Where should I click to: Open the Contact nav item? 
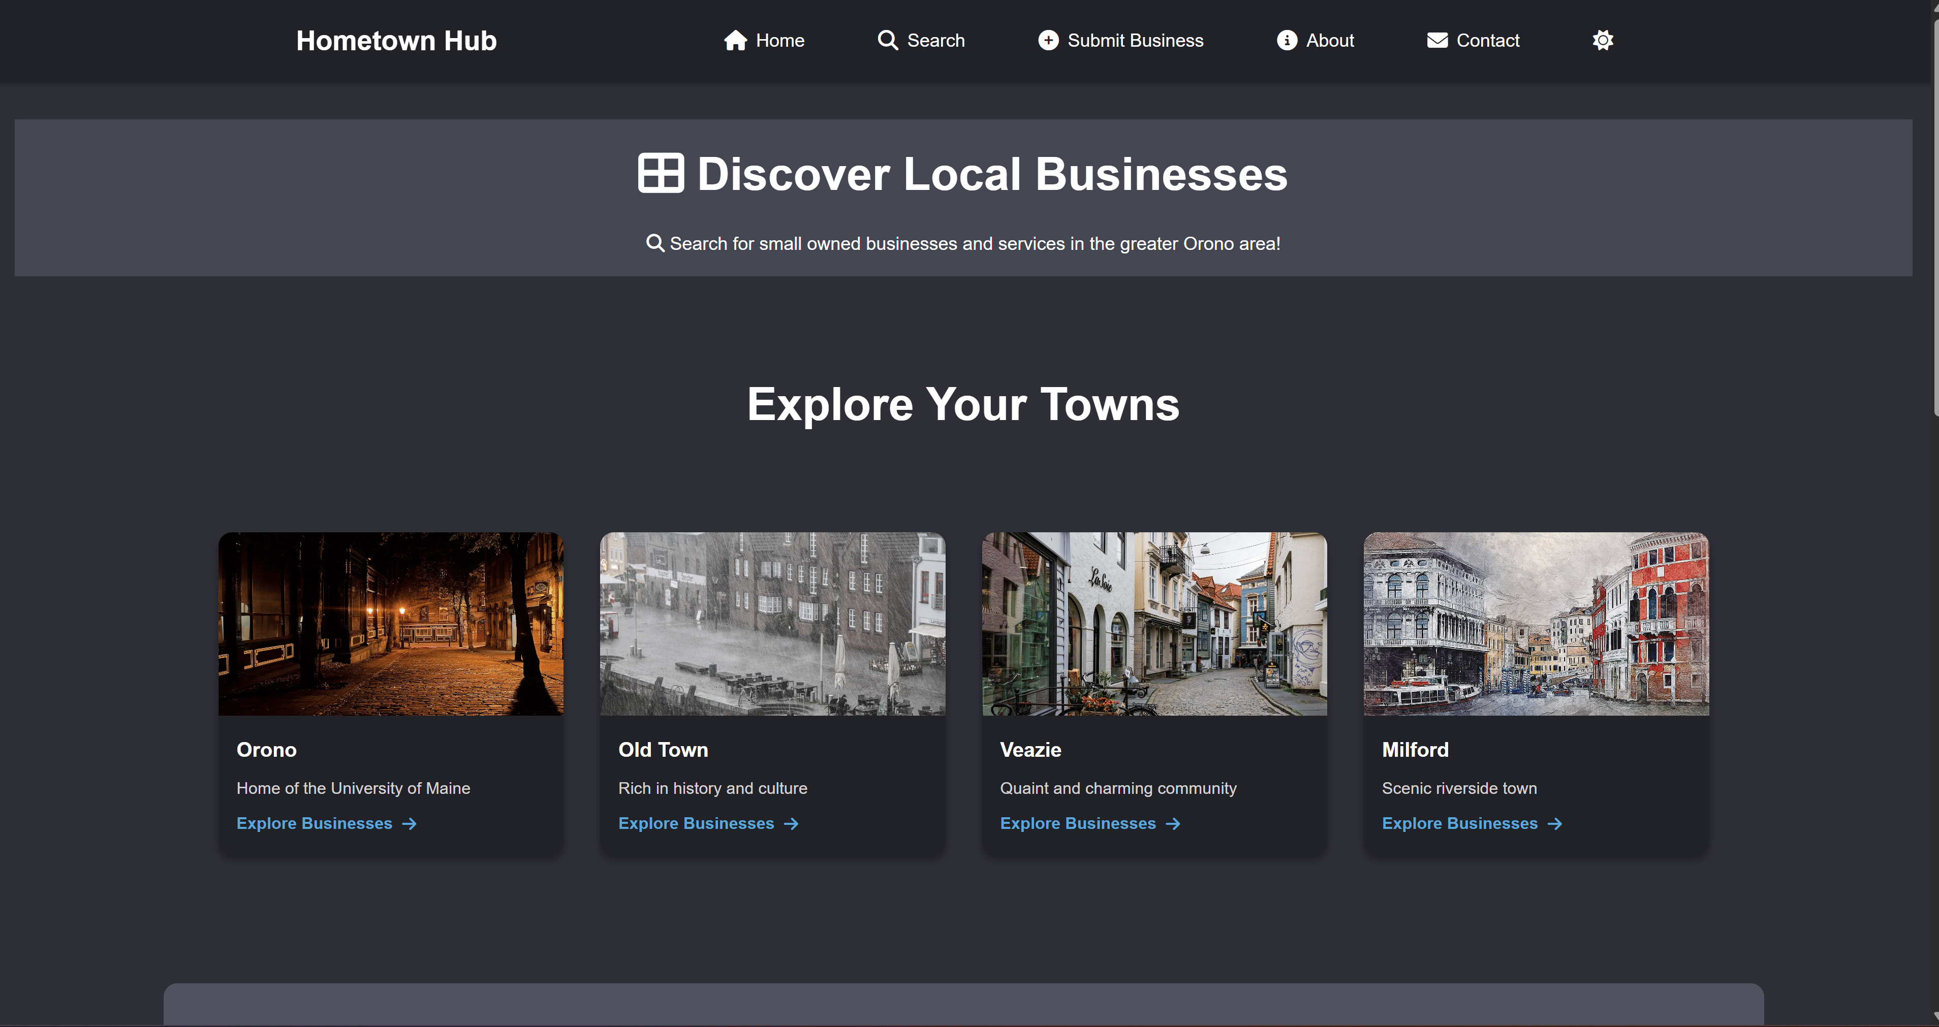tap(1473, 41)
